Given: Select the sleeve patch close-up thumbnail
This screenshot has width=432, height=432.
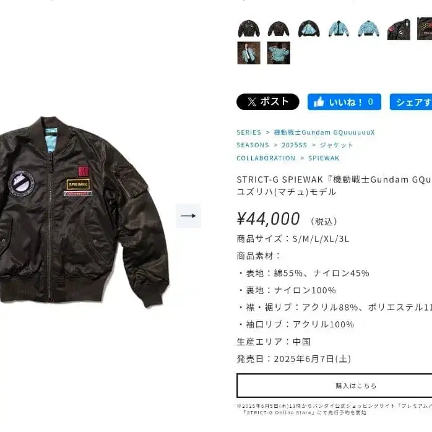Looking at the screenshot, I should (x=399, y=28).
